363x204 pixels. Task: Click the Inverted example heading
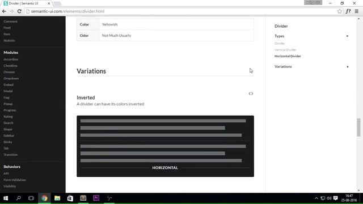click(86, 97)
